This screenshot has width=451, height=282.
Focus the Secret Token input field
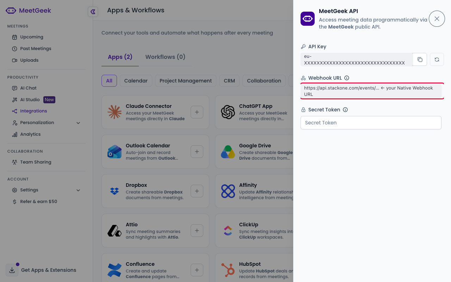(x=371, y=123)
